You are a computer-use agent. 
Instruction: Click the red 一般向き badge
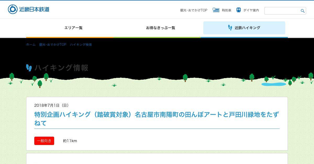click(44, 141)
